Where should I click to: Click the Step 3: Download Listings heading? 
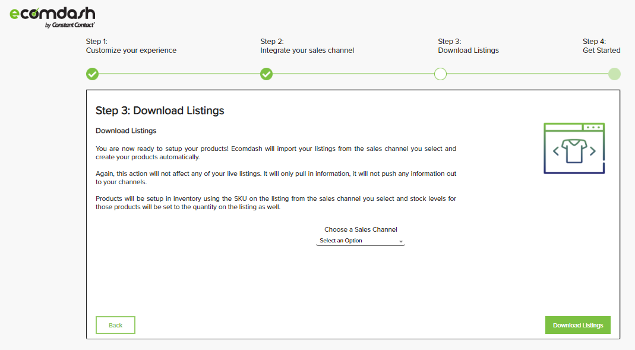pos(160,111)
